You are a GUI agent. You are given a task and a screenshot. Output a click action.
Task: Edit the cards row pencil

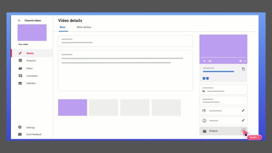pyautogui.click(x=243, y=120)
